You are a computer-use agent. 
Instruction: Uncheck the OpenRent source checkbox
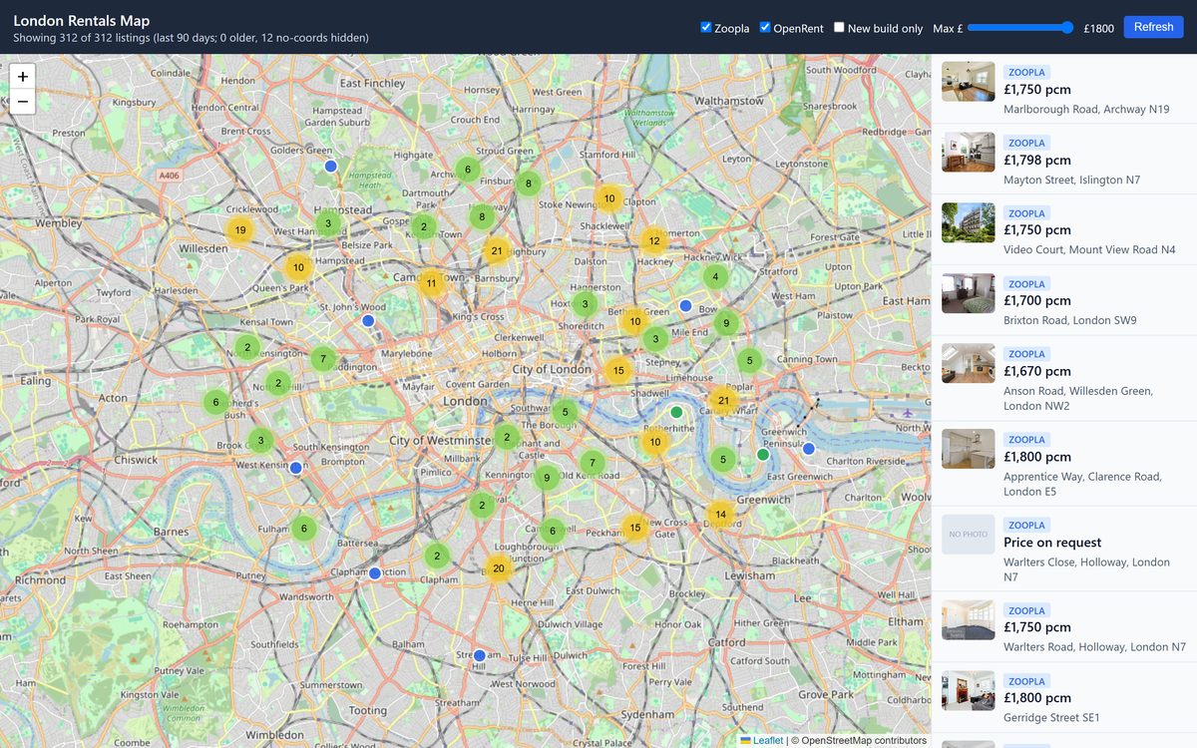pos(765,27)
